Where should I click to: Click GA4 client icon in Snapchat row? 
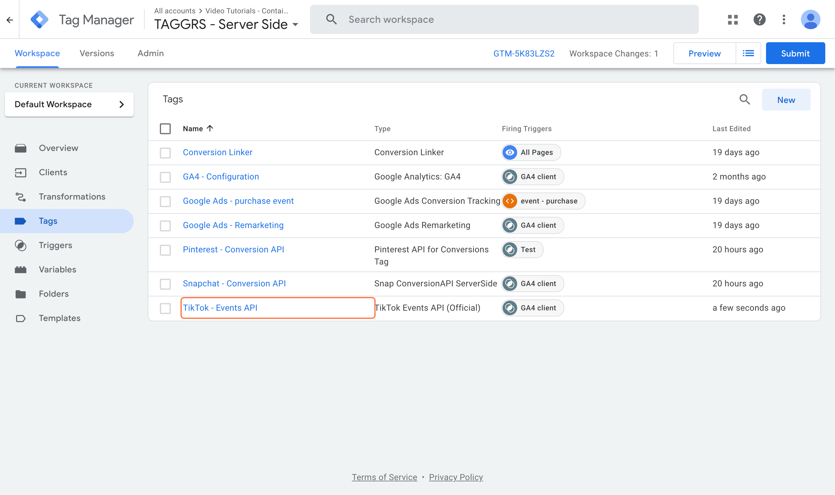tap(510, 284)
